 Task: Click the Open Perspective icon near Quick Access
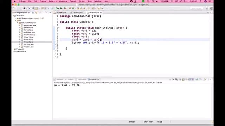[207, 8]
